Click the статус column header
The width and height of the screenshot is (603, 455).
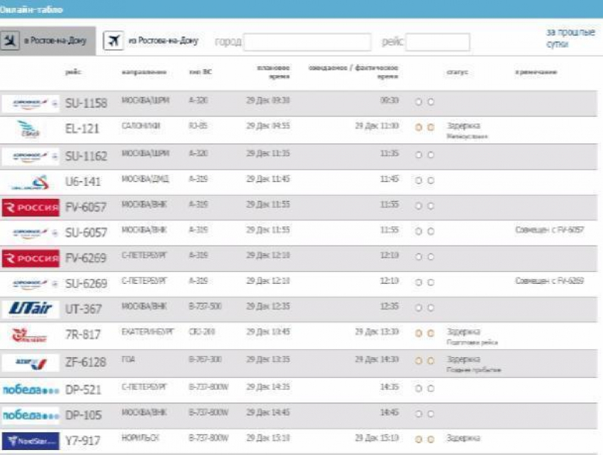[456, 72]
